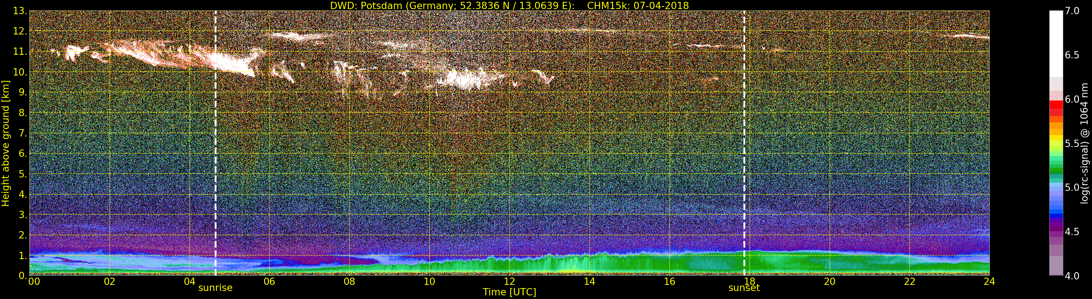
Task: Click the "06" time axis tick label
Action: tap(269, 282)
